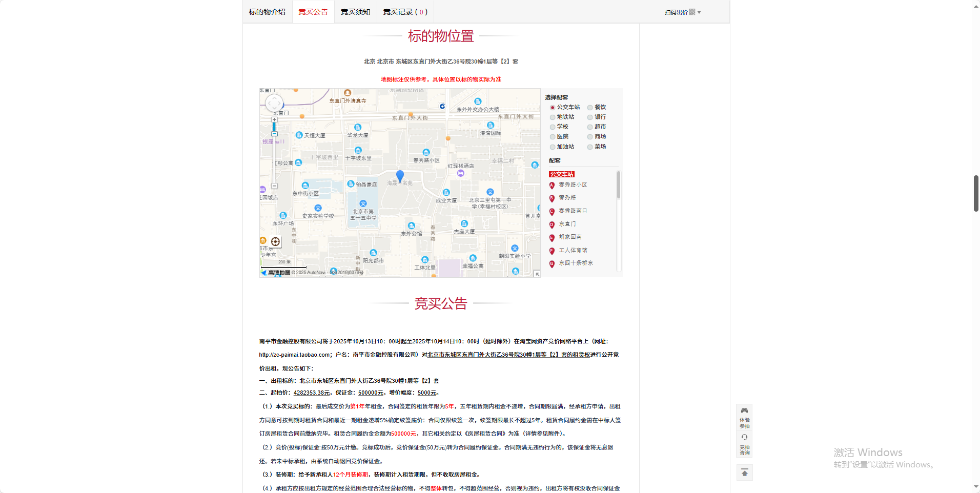Collapse the map overview corner arrow
This screenshot has width=980, height=493.
coord(537,274)
